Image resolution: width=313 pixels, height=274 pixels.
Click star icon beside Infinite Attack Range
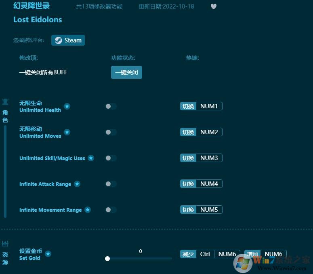(77, 184)
